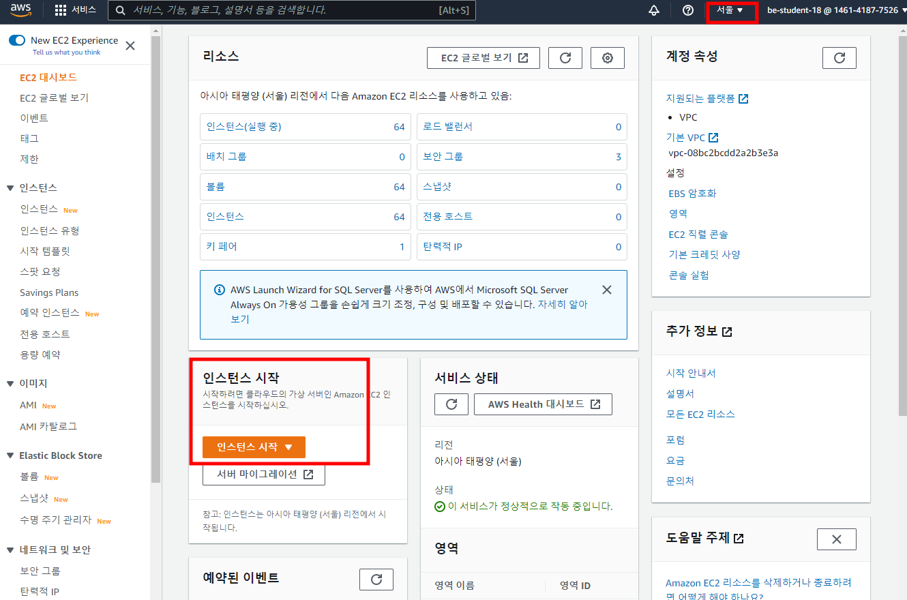Dismiss the SQL Server Launch Wizard notice

pos(607,290)
